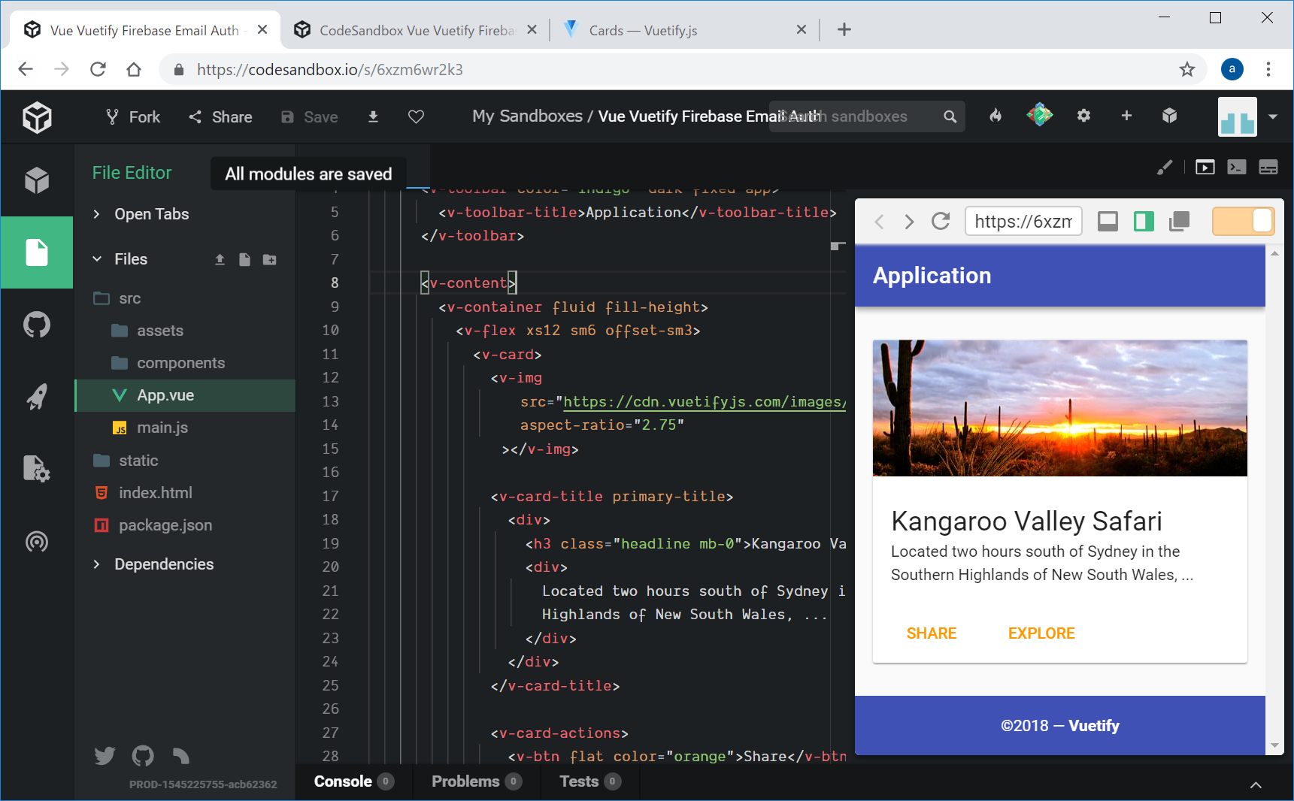Switch to Cards — Vuetify.js browser tab
This screenshot has width=1294, height=801.
[x=642, y=30]
